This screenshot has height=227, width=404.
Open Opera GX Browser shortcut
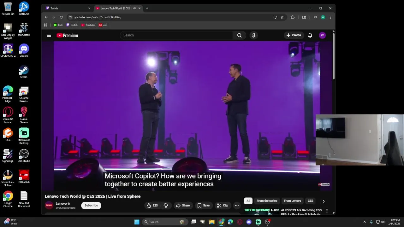click(8, 115)
